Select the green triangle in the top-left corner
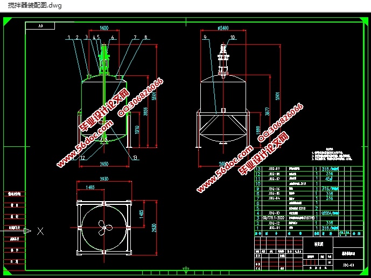The height and width of the screenshot is (278, 371). point(7,20)
